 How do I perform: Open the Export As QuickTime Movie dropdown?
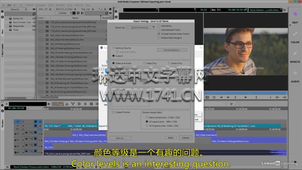pyautogui.click(x=141, y=27)
